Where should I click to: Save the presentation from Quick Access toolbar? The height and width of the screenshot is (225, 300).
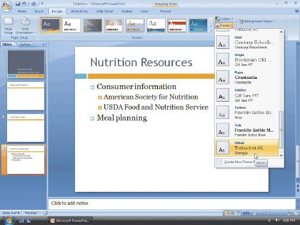click(18, 4)
